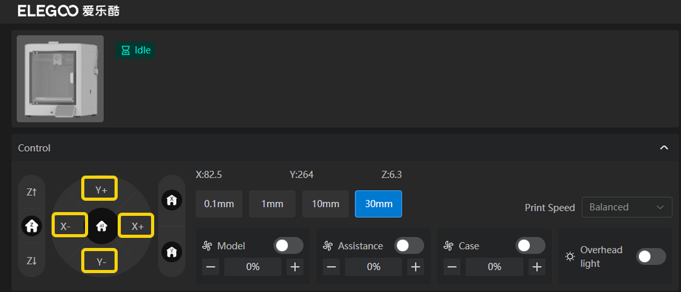Home the X axis
Viewport: 681px width, 292px height.
coord(172,200)
